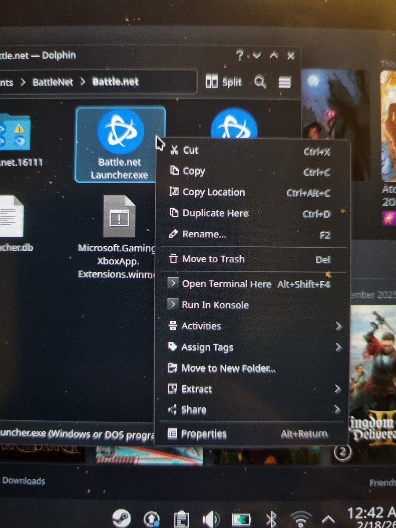This screenshot has width=396, height=528.
Task: Expand the Extract submenu arrow
Action: click(x=337, y=389)
